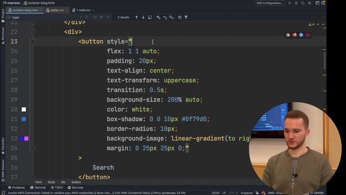
Task: Select 'div' in the breadcrumb bar
Action: pyautogui.click(x=63, y=182)
